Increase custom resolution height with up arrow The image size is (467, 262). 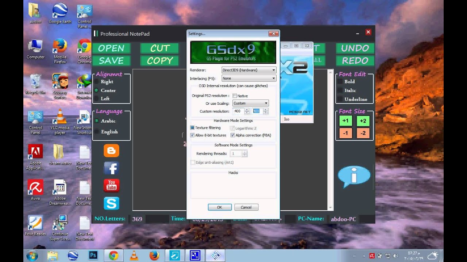tap(266, 110)
